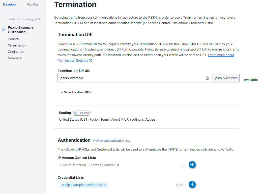Click the Regional routing badge
This screenshot has height=194, width=263.
tap(82, 113)
